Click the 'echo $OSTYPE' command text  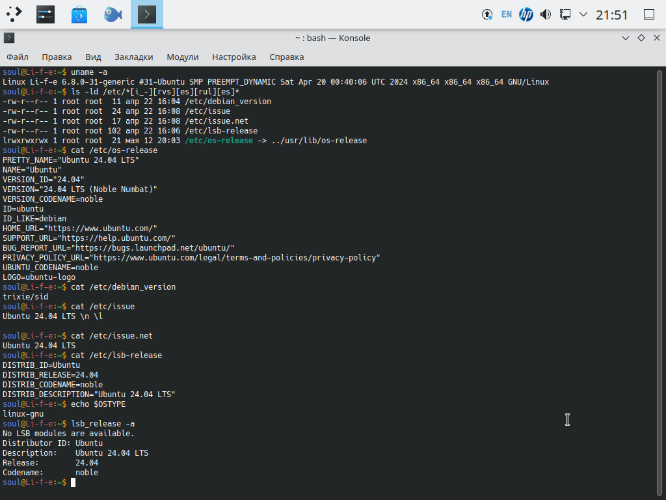click(x=98, y=404)
